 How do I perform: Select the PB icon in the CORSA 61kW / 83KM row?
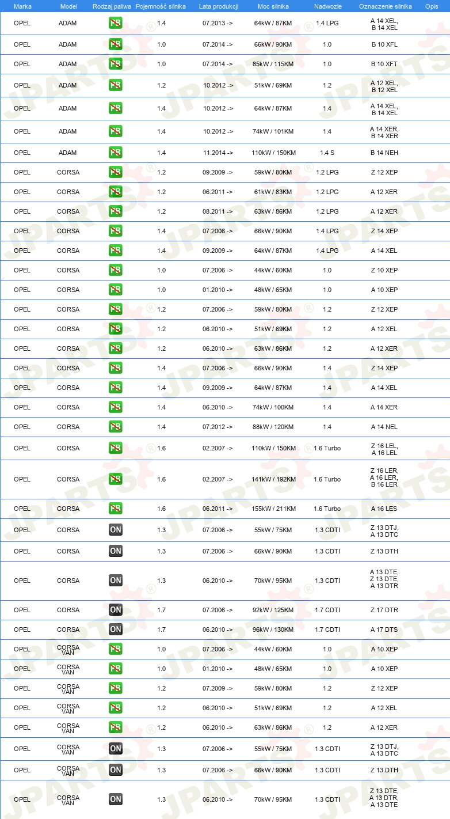pos(115,192)
